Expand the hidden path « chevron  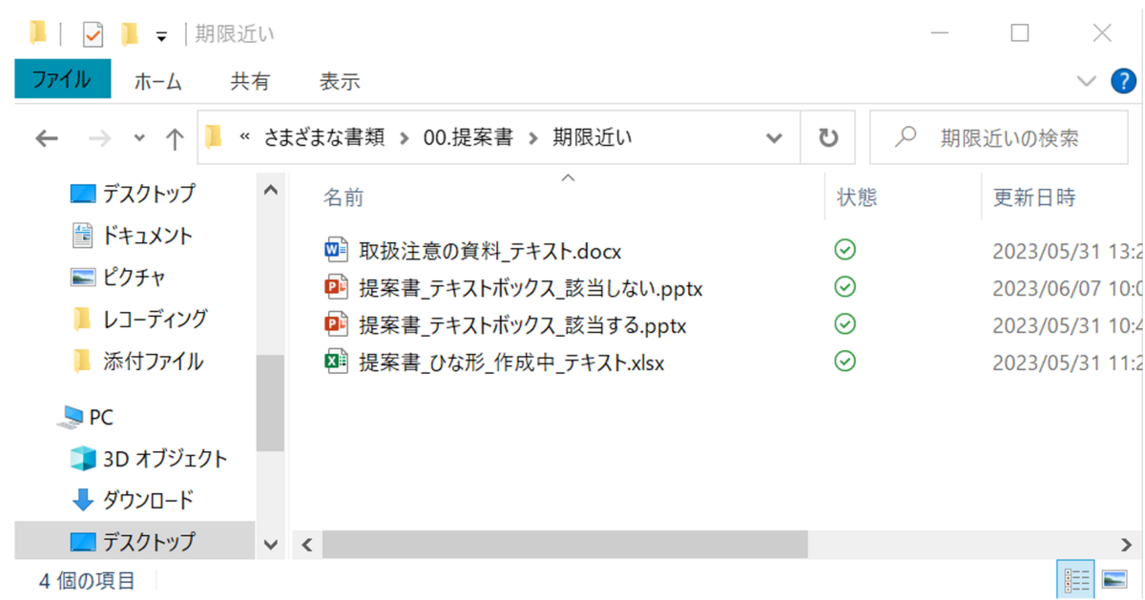(245, 138)
